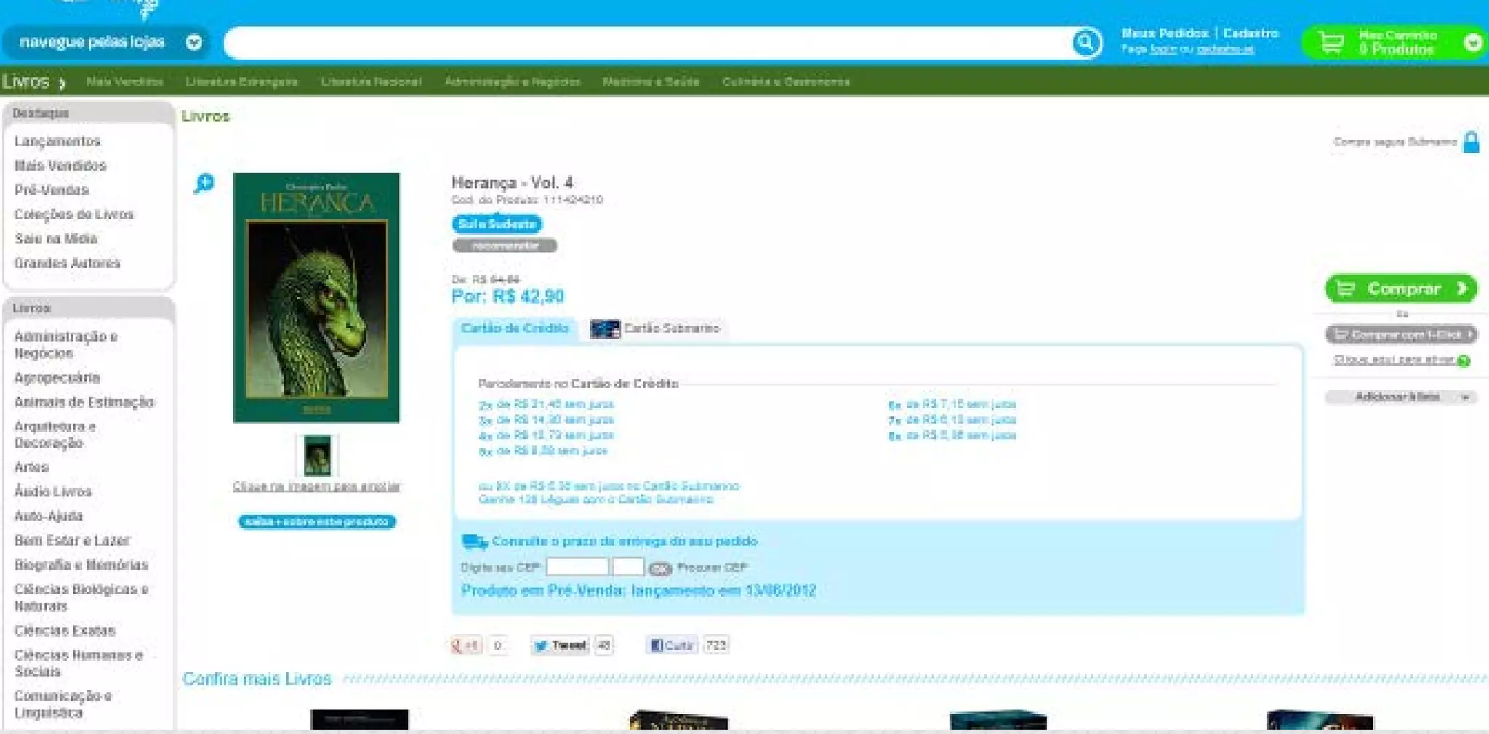This screenshot has width=1489, height=734.
Task: Click the Facebook Curtir button
Action: (672, 645)
